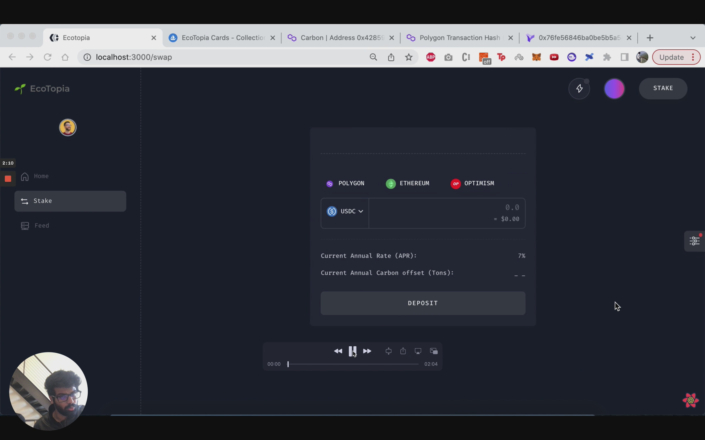Open the MetaMask fox extension
Image resolution: width=705 pixels, height=440 pixels.
click(x=536, y=57)
